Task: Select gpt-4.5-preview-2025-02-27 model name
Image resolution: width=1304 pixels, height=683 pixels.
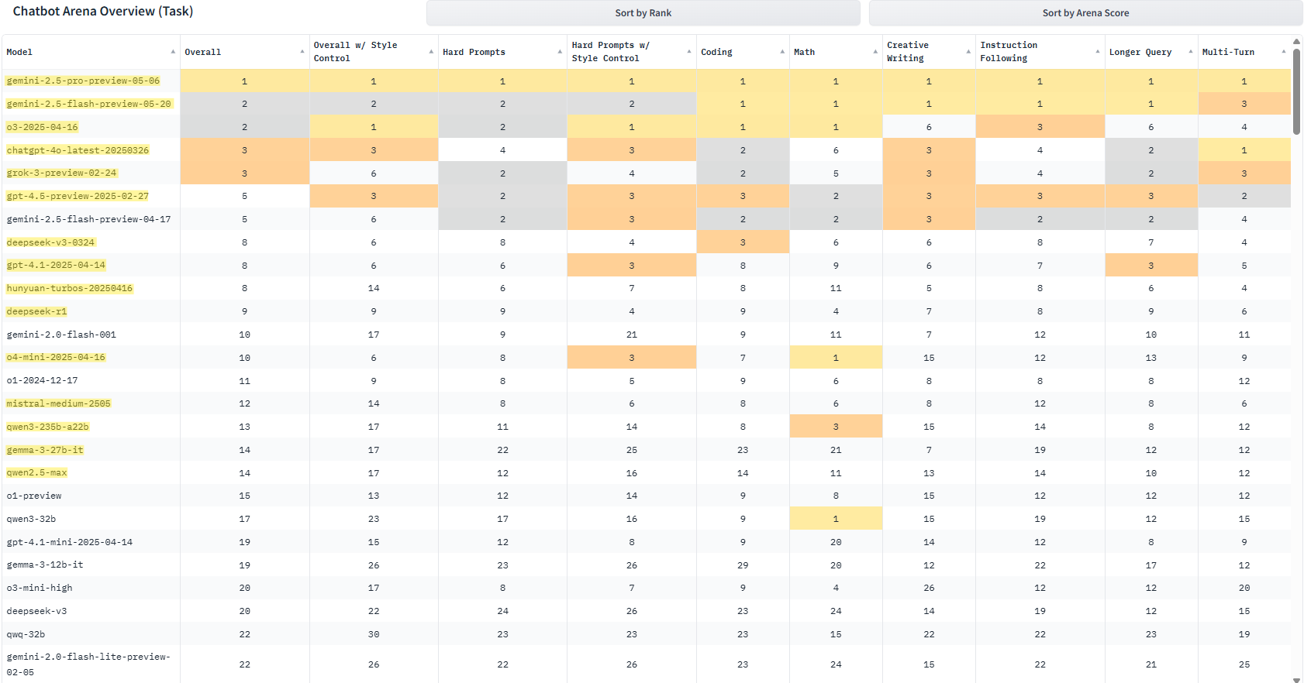Action: click(78, 196)
